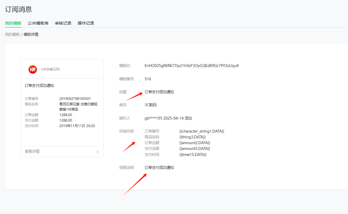The height and width of the screenshot is (214, 348).
Task: Click 我的模板 breadcrumb link
Action: coord(12,34)
